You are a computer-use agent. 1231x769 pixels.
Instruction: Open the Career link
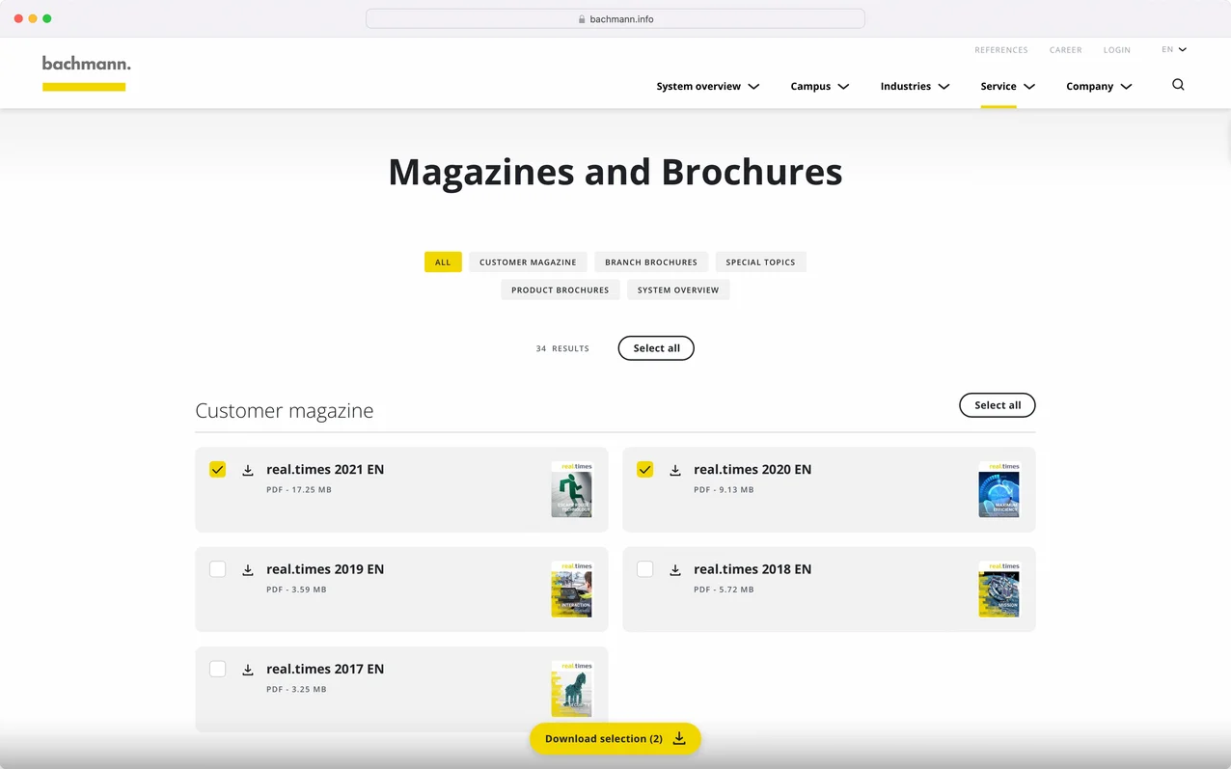(x=1065, y=50)
